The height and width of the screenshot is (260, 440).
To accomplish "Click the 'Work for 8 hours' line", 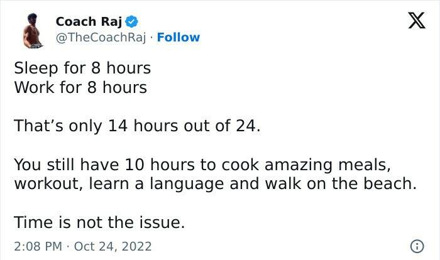I will tap(80, 87).
